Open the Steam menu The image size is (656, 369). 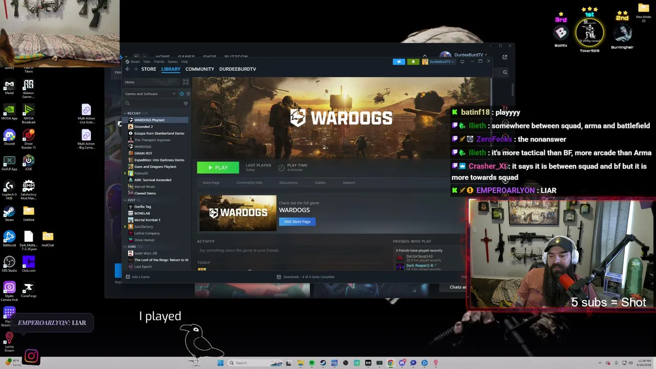point(135,61)
